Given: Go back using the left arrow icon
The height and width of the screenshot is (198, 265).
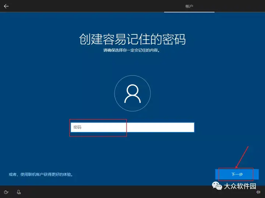Looking at the screenshot, I should click(6, 6).
